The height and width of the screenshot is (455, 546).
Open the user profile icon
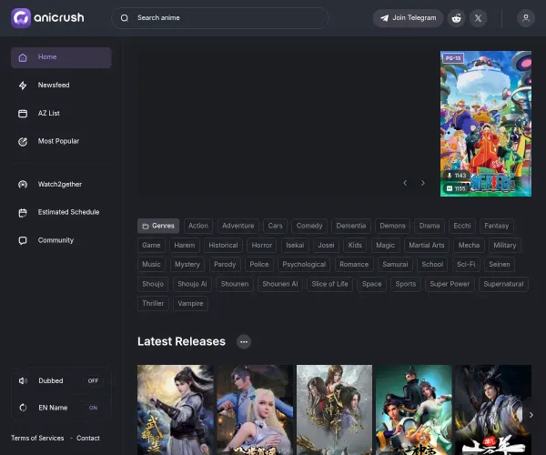click(525, 18)
